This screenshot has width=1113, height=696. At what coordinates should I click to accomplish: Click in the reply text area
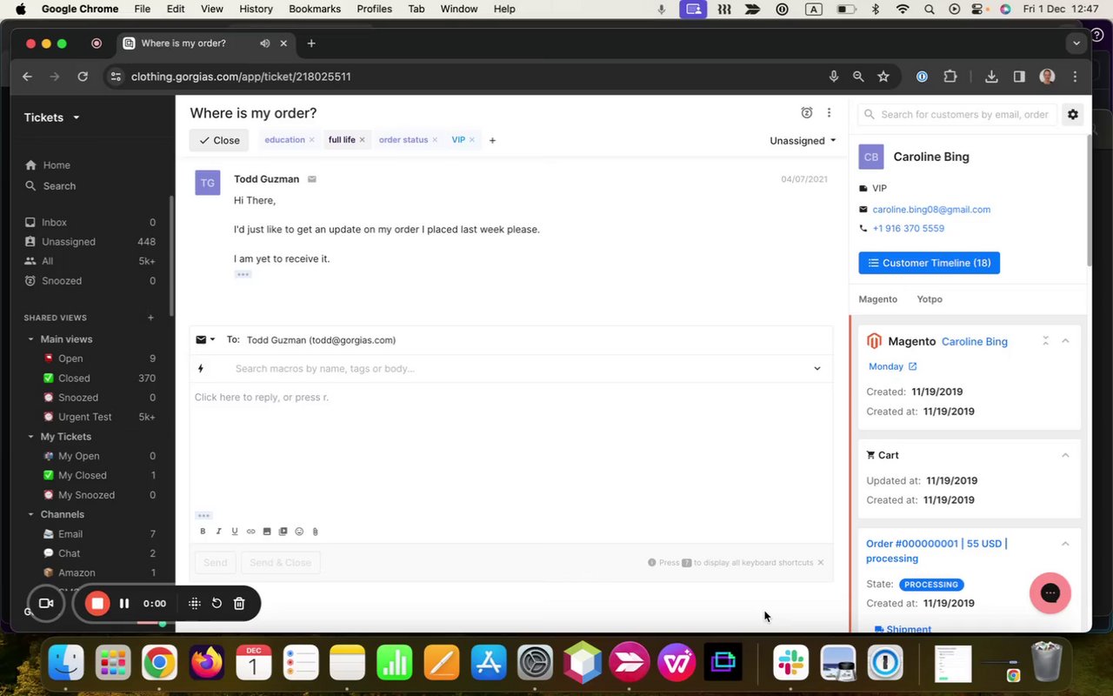tap(511, 448)
